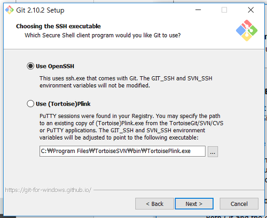
Task: Open the git-for-windows.github.io link
Action: (48, 190)
